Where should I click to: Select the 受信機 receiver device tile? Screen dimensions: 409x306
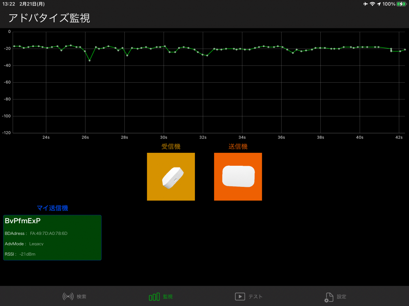tap(171, 177)
